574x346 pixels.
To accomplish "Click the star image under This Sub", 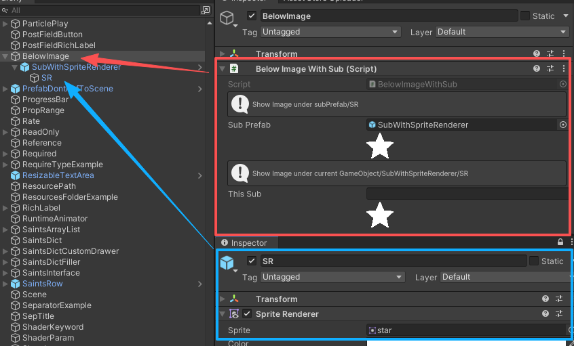I will [380, 215].
